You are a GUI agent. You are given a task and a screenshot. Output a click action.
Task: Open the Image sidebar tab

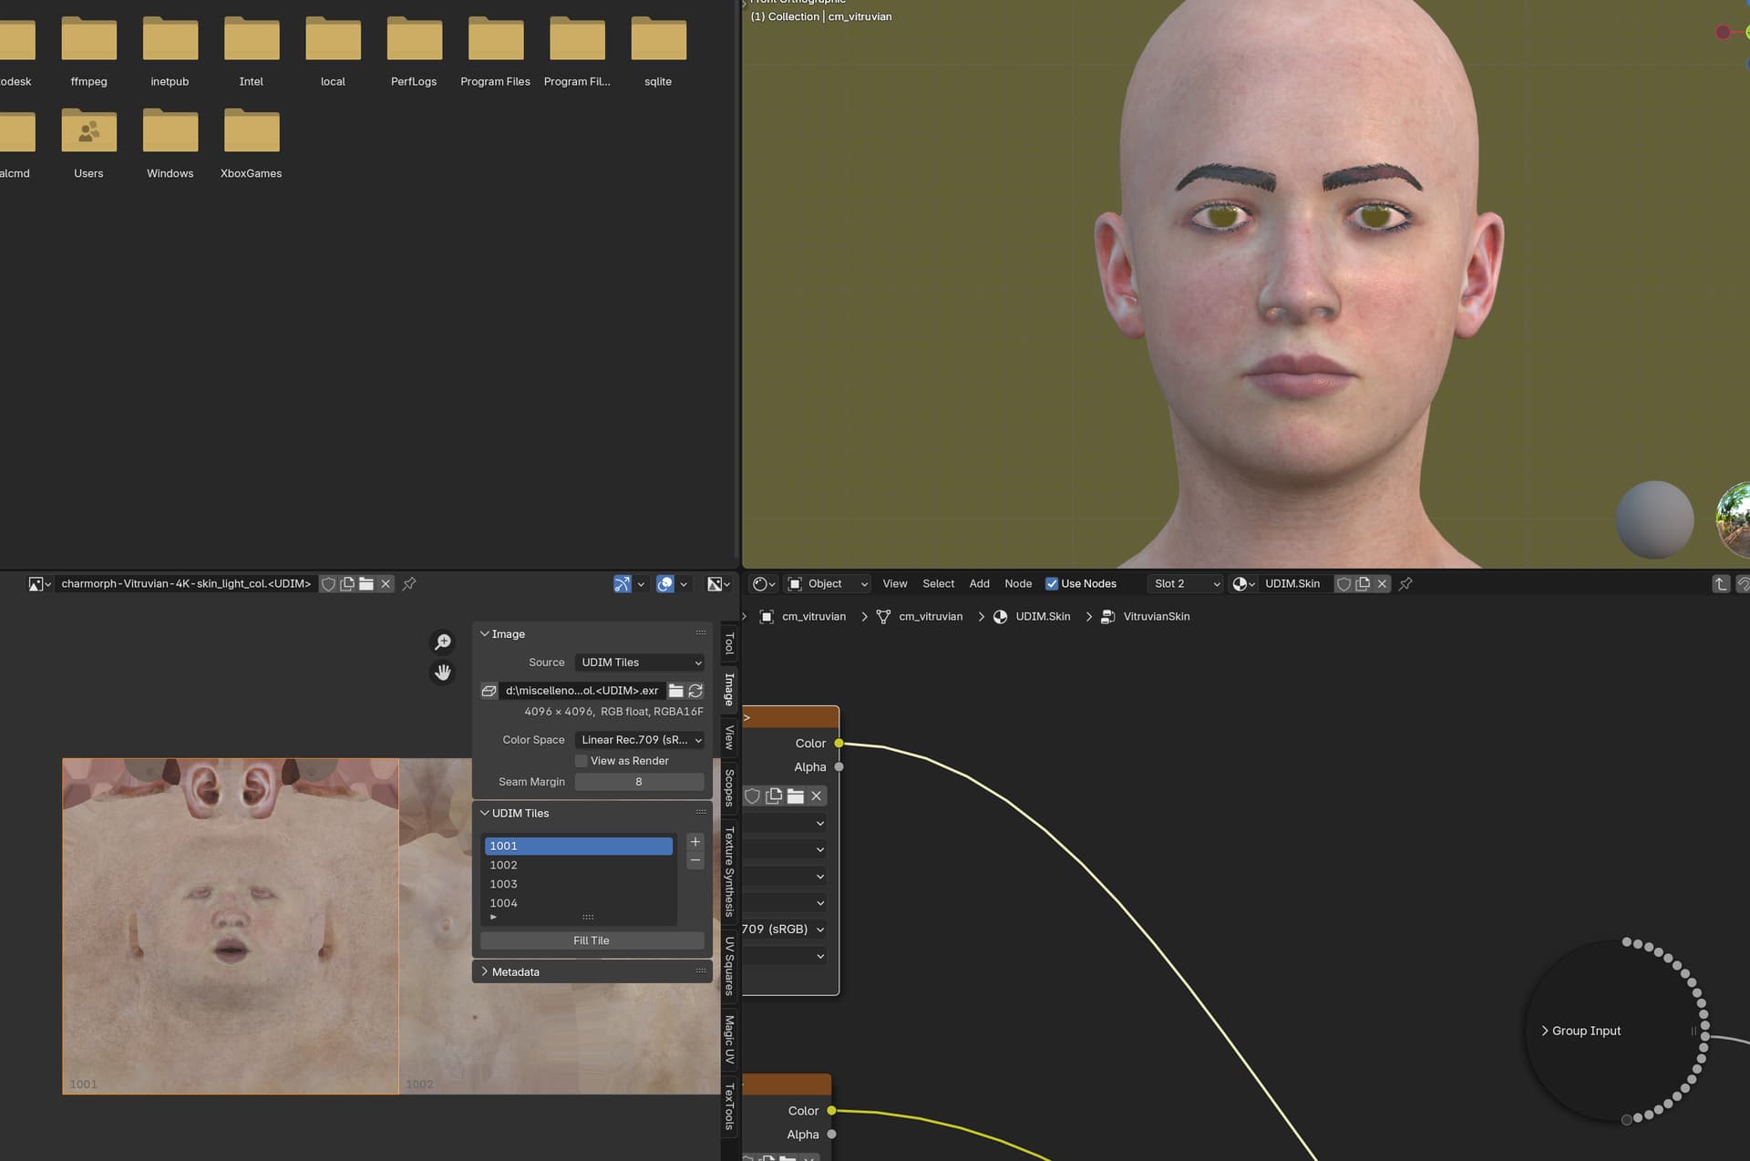[x=729, y=690]
